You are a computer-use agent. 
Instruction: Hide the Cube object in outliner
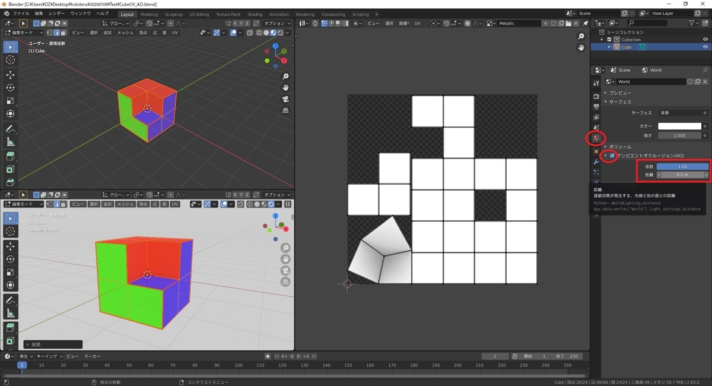pos(705,47)
